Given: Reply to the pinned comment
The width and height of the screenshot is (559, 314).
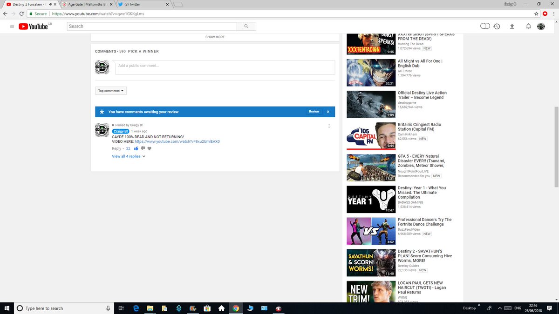Looking at the screenshot, I should [116, 148].
